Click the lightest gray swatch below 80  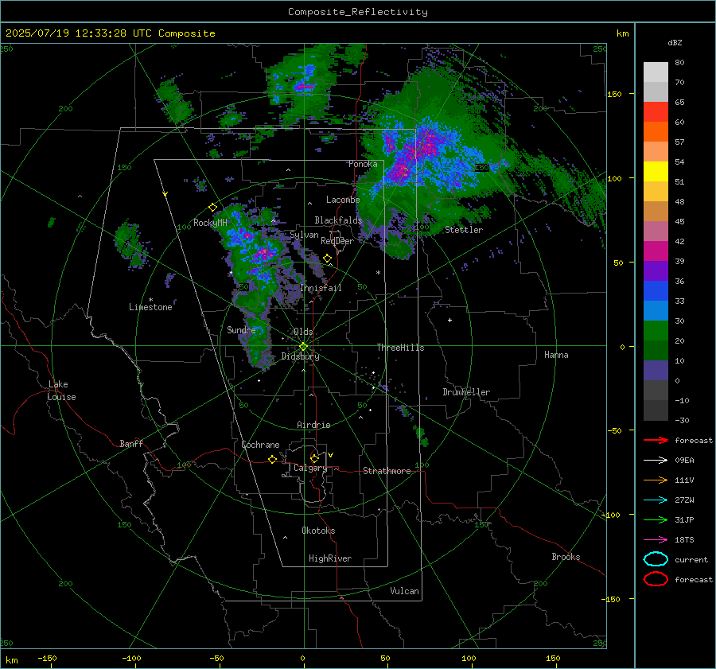point(656,72)
